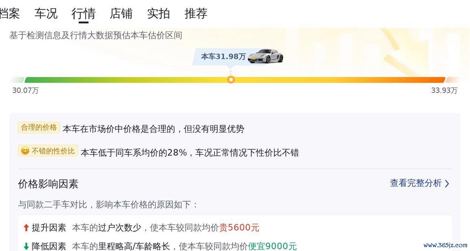This screenshot has height=251, width=470.
Task: Go to the 店铺 tab
Action: coord(121,14)
